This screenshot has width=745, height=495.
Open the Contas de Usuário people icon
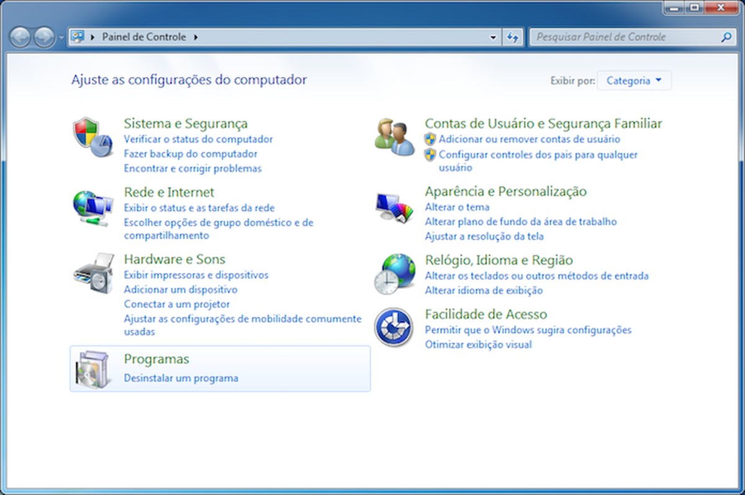(x=394, y=137)
